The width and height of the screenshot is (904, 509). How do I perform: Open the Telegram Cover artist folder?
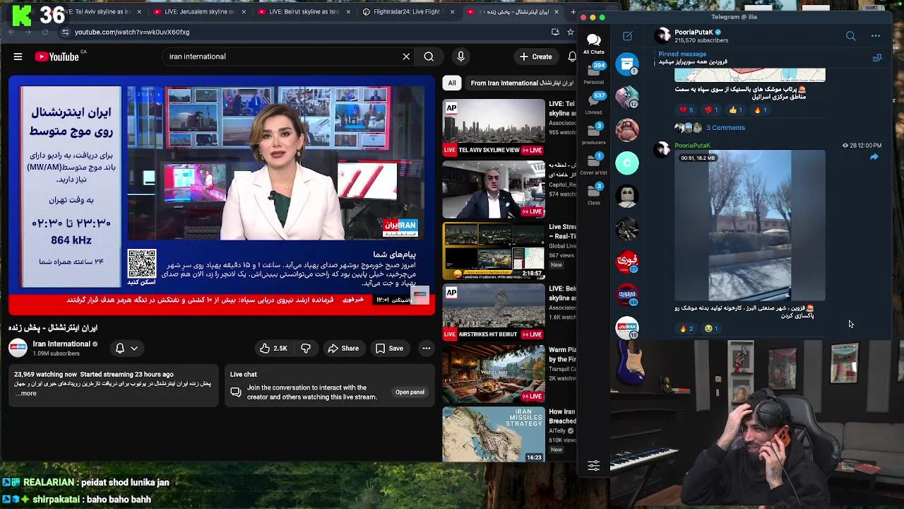[593, 163]
